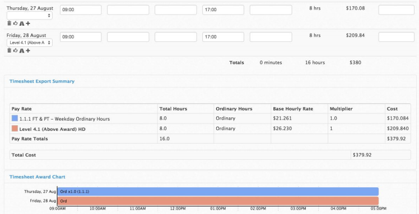Screen dimensions: 419x214
Task: Approve Thursday shift via thumbs-up icon
Action: click(16, 23)
